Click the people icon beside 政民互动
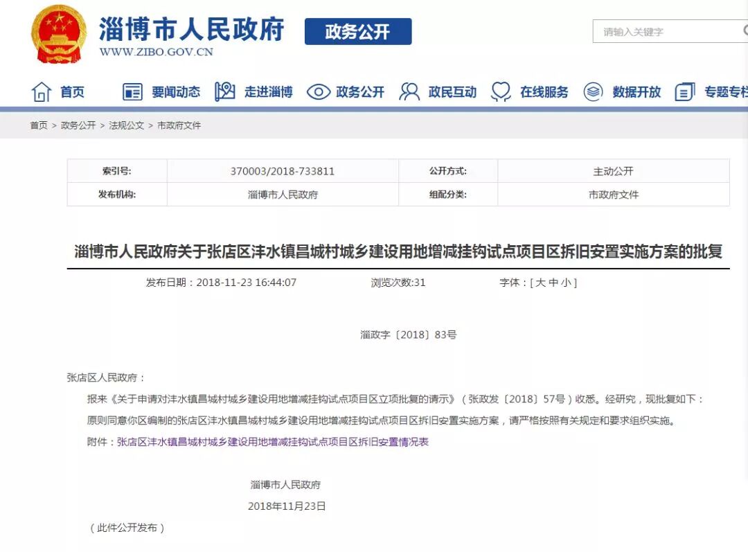Viewport: 748px width, 552px height. pyautogui.click(x=409, y=91)
